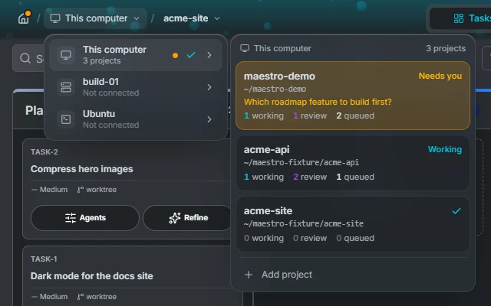Click the monitor icon in projects panel header

click(x=245, y=48)
